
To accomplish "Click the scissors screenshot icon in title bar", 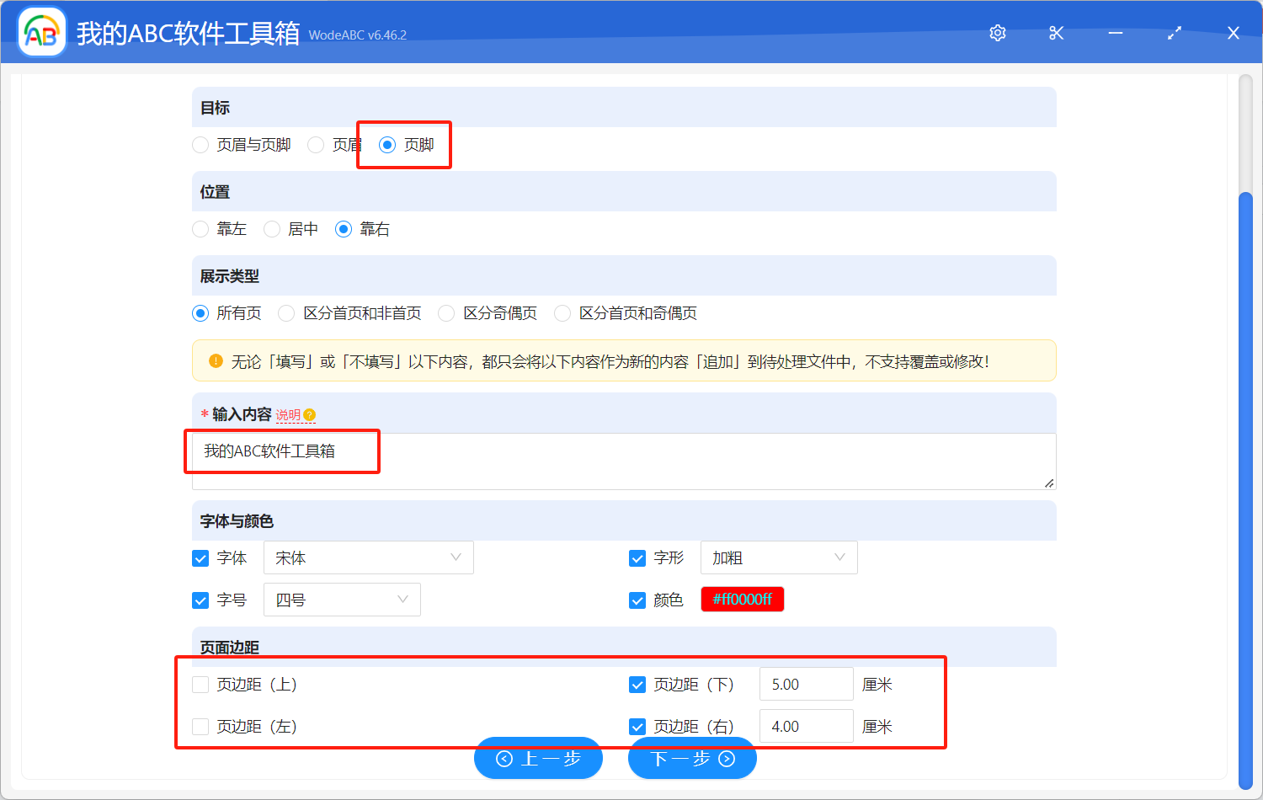I will 1056,33.
